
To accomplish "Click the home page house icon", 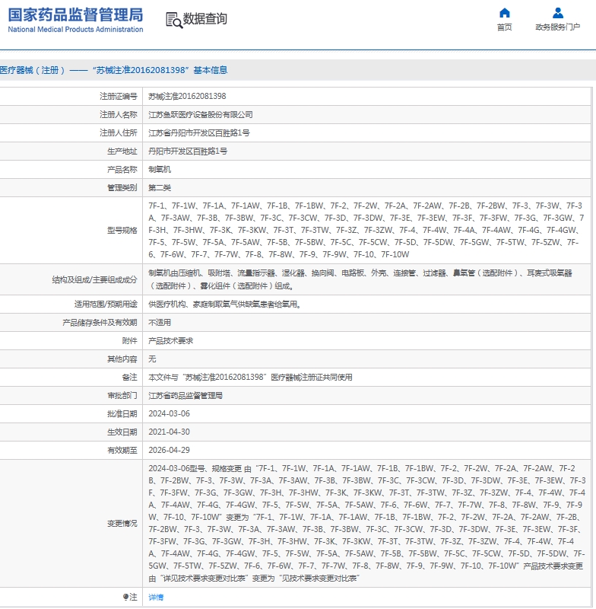I will point(504,13).
